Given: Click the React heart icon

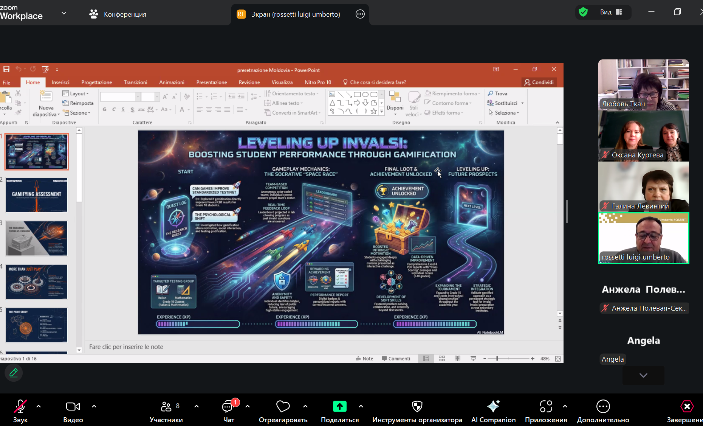Looking at the screenshot, I should tap(283, 407).
